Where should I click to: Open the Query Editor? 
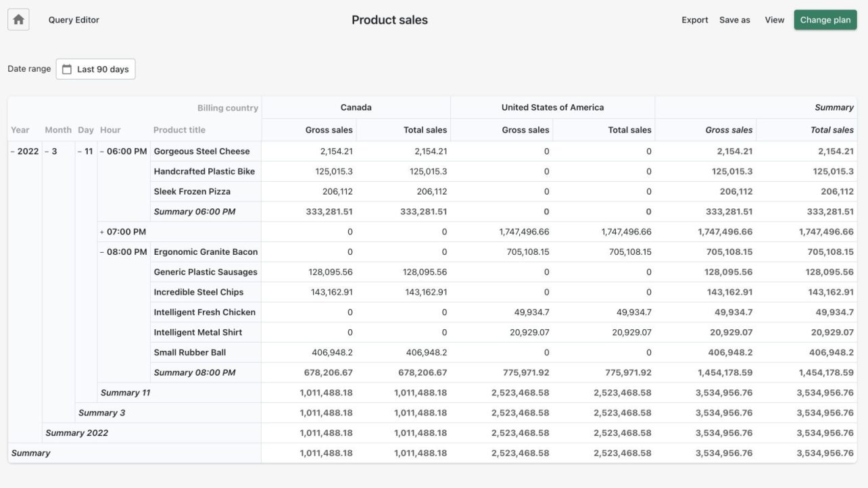(x=74, y=20)
